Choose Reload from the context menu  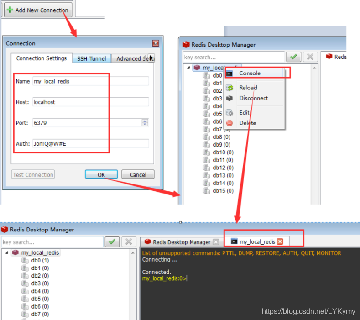click(254, 88)
